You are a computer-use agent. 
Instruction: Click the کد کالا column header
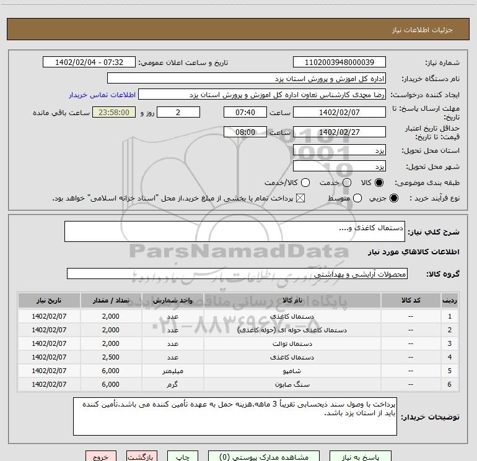pos(411,301)
